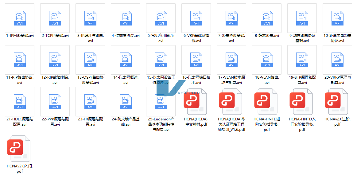Select the 9-动态路由协议基础.avi icon
Image resolution: width=357 pixels, height=176 pixels.
[x=302, y=18]
